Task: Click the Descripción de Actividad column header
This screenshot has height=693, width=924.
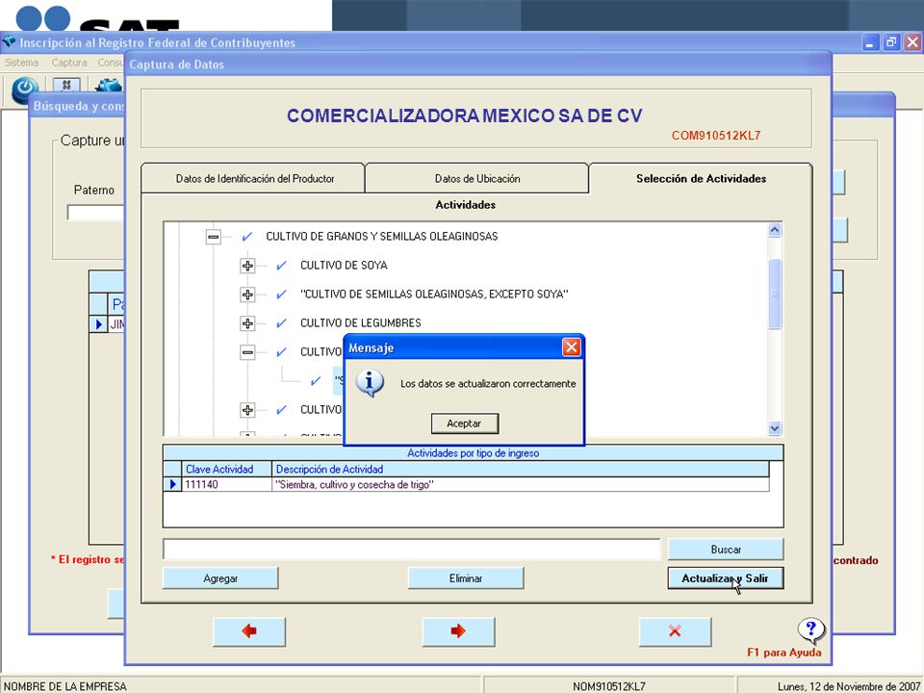Action: click(521, 469)
